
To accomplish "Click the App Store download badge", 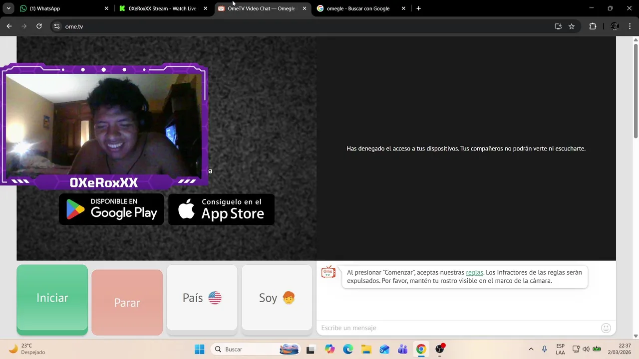I will [221, 209].
